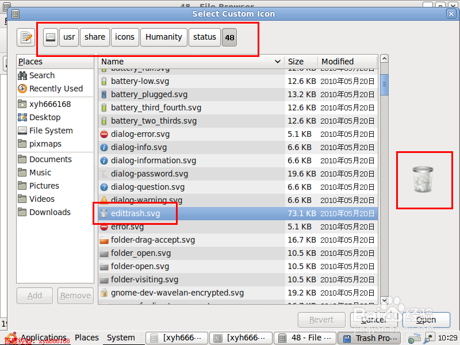460x345 pixels.
Task: Select dialog-information.svg file
Action: point(238,160)
